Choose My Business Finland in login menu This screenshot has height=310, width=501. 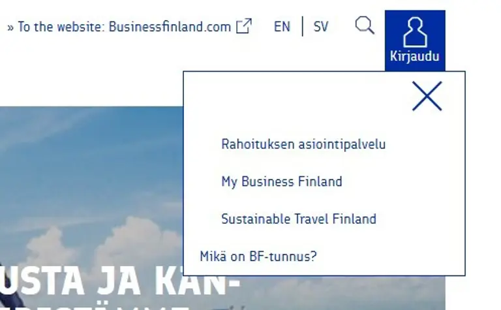coord(281,181)
